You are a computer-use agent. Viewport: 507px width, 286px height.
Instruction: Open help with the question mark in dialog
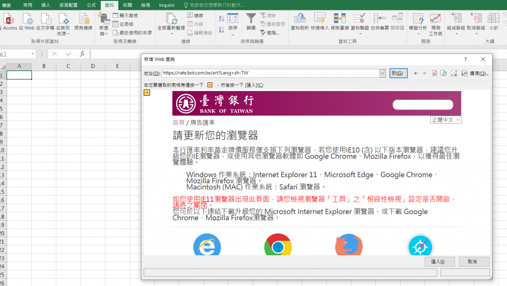point(465,59)
